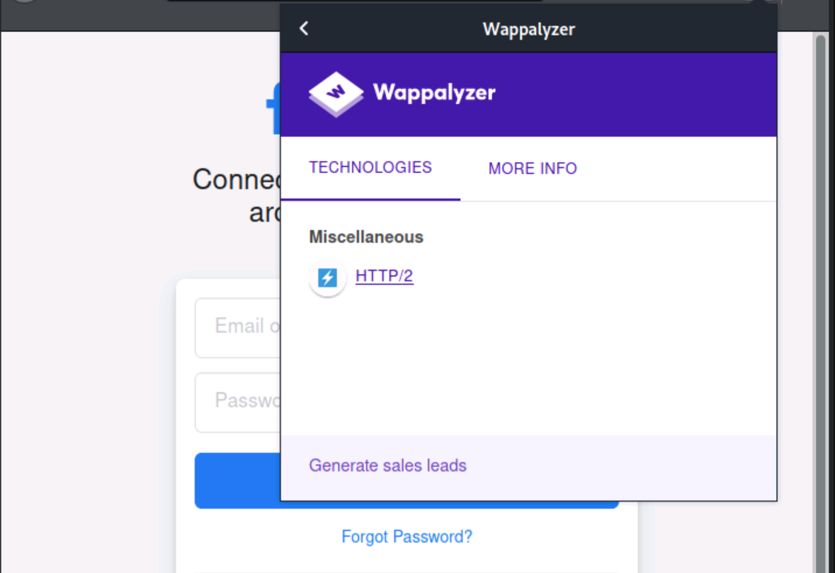Click the Wappalyzer title in dark header
The image size is (835, 573).
tap(529, 29)
